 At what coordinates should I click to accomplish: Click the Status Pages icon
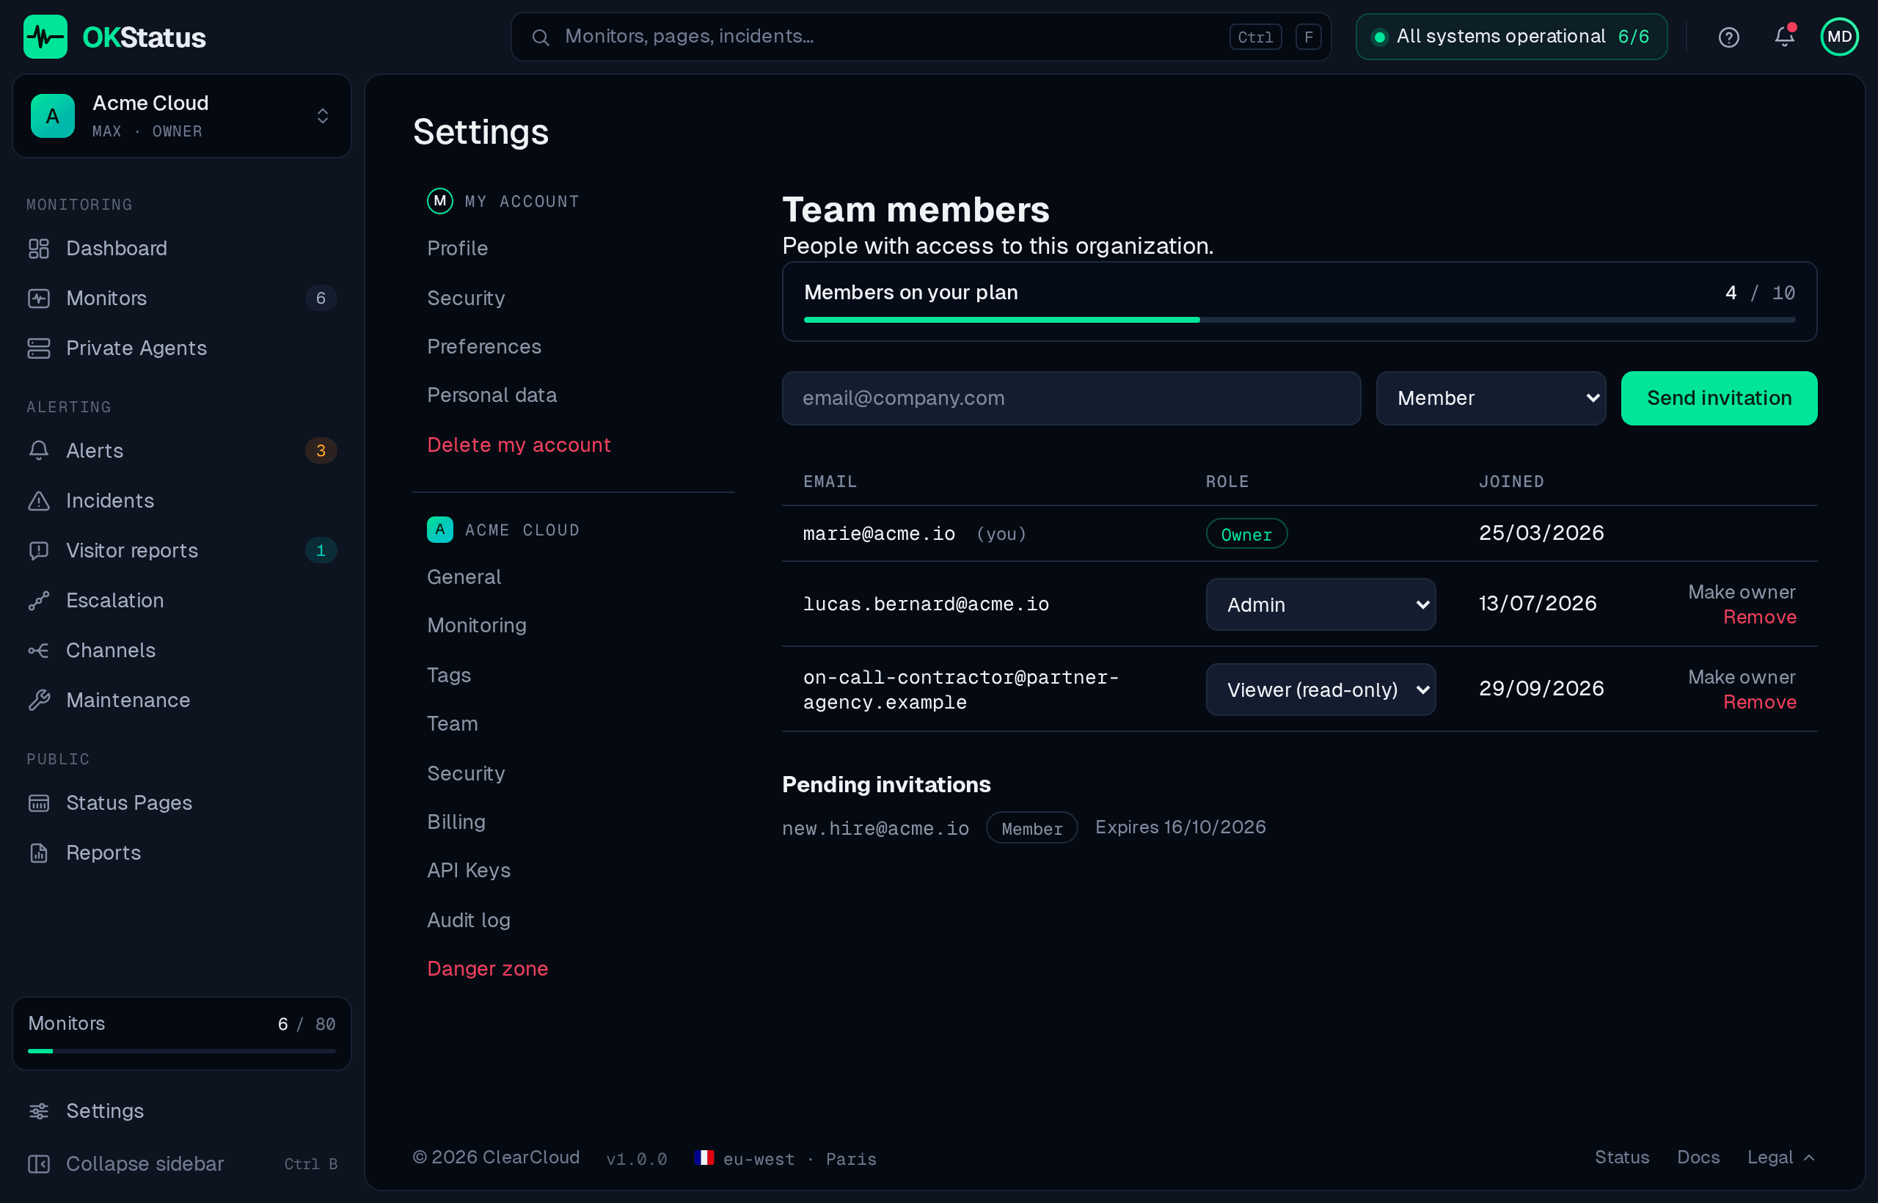[39, 803]
